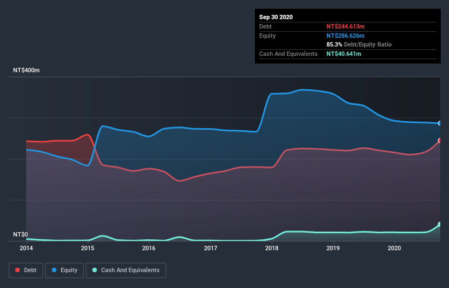Image resolution: width=449 pixels, height=288 pixels.
Task: Click the NT$40.641m cash value
Action: point(343,54)
